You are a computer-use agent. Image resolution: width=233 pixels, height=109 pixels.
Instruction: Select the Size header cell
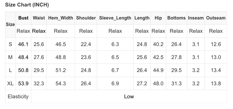(10, 25)
